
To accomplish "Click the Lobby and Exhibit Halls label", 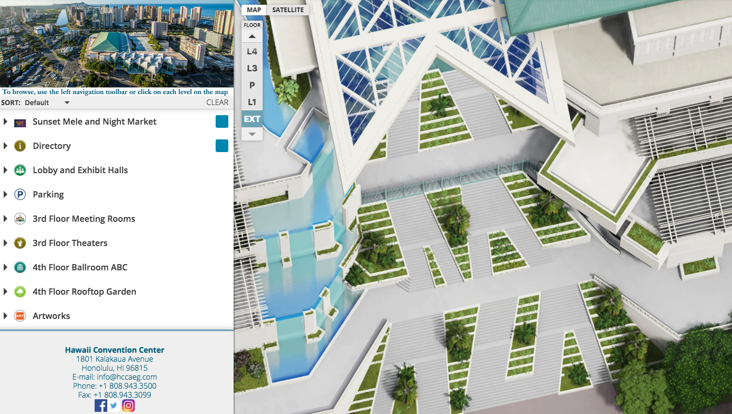I will (80, 170).
